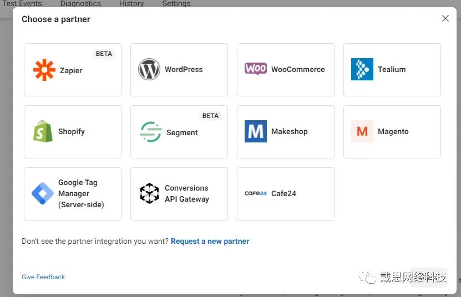Click the BETA badge on Segment card
Screen dimensions: 461x297
pyautogui.click(x=210, y=116)
